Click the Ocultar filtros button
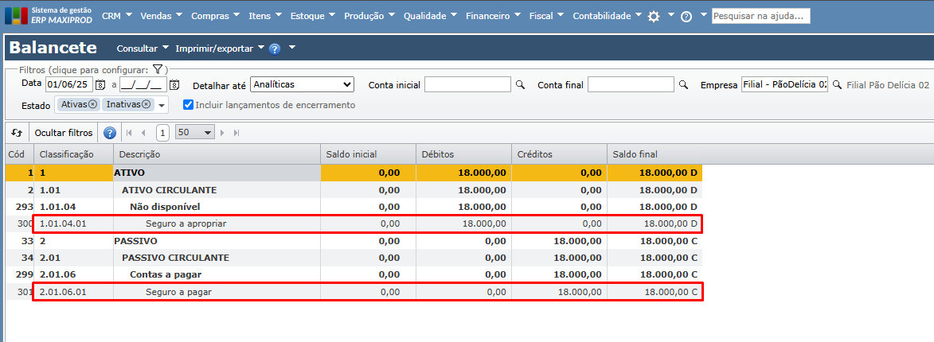The image size is (934, 342). [64, 133]
